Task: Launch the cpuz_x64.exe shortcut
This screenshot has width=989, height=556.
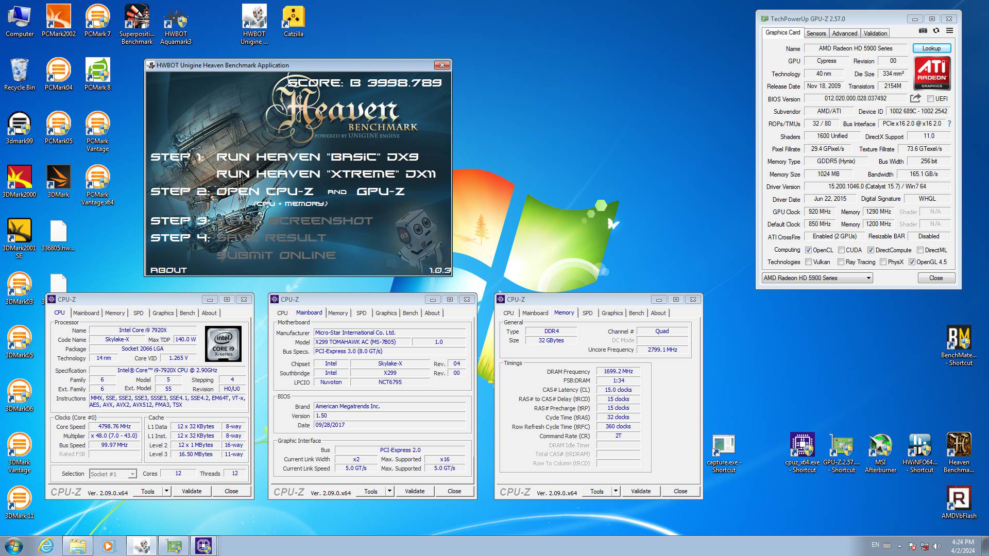Action: pos(803,453)
